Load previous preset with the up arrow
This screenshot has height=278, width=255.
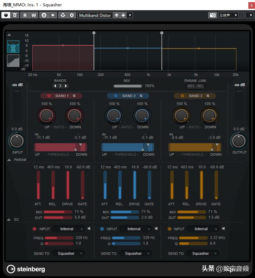[116, 15]
